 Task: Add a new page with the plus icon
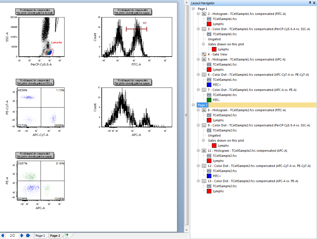click(x=66, y=236)
